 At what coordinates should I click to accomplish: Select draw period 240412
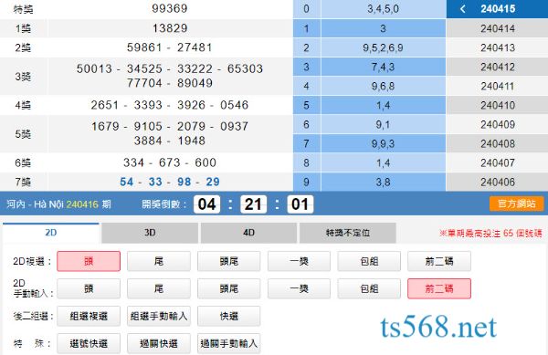click(498, 67)
